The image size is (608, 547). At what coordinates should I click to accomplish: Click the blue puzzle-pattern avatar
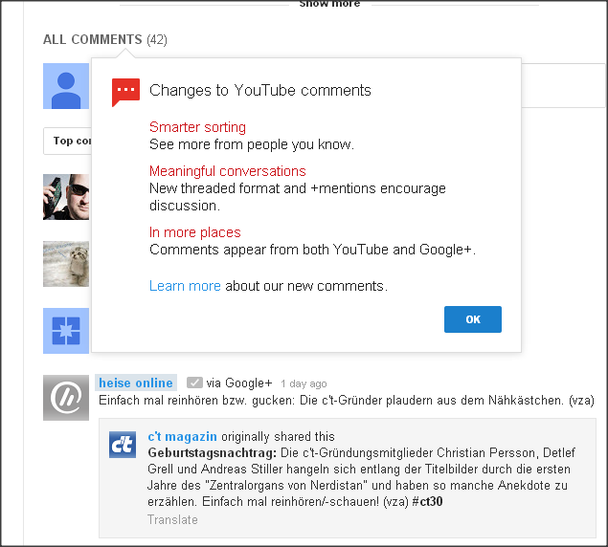click(x=66, y=331)
